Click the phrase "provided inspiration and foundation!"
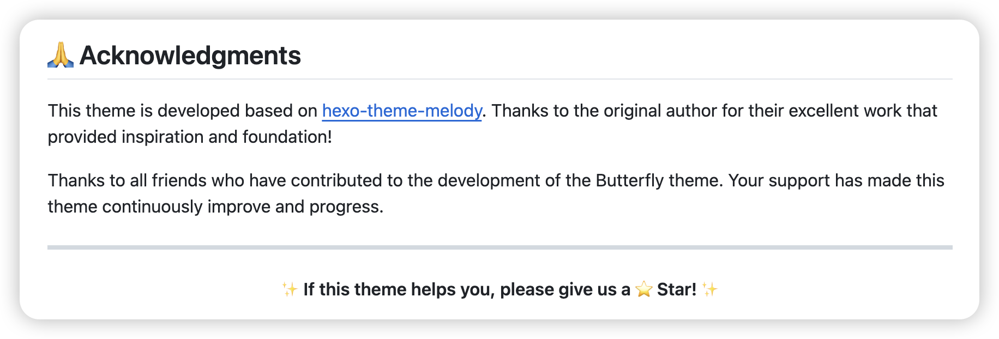 pyautogui.click(x=190, y=137)
